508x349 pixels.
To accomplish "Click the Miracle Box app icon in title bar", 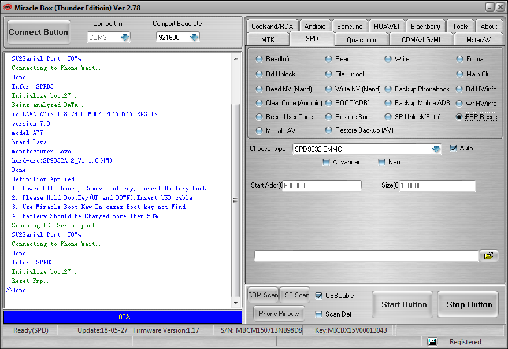I will (x=7, y=8).
